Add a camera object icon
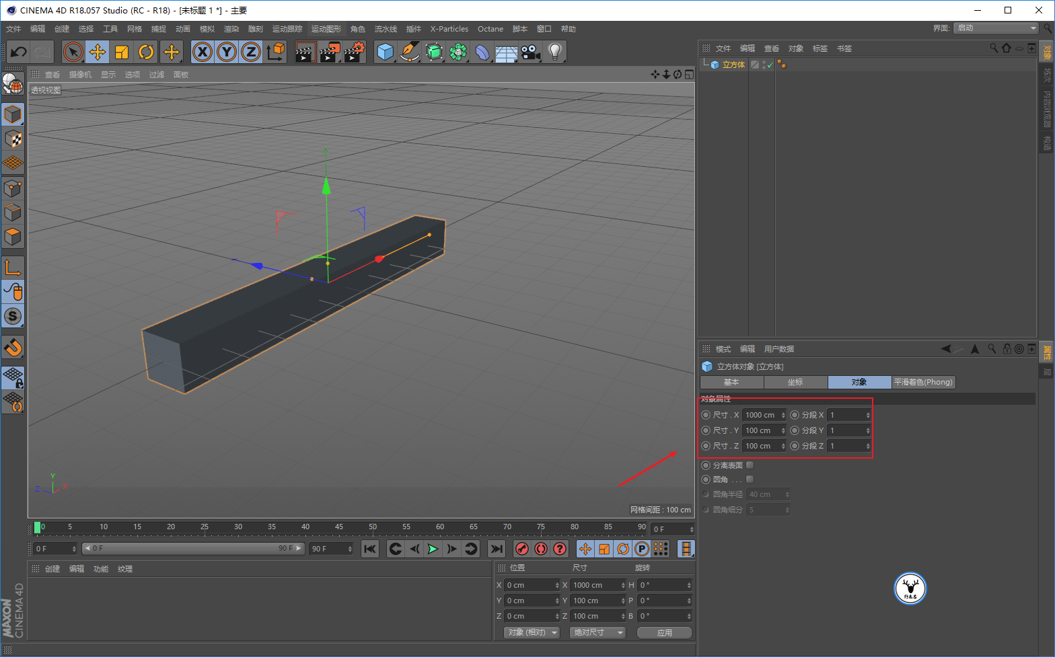The height and width of the screenshot is (657, 1055). pos(530,52)
